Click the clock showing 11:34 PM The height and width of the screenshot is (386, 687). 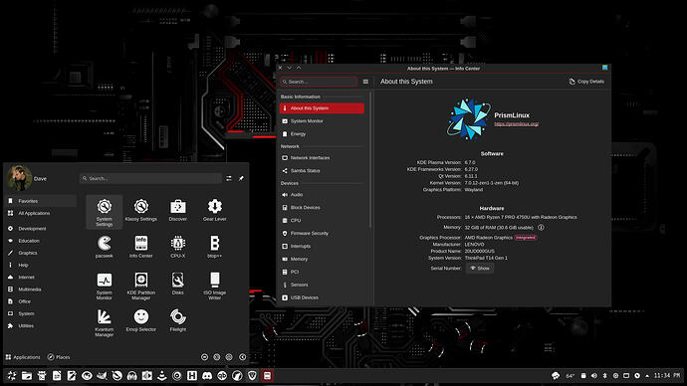(667, 375)
